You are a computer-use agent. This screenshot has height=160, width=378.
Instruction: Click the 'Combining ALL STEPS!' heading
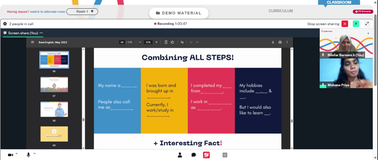(187, 58)
